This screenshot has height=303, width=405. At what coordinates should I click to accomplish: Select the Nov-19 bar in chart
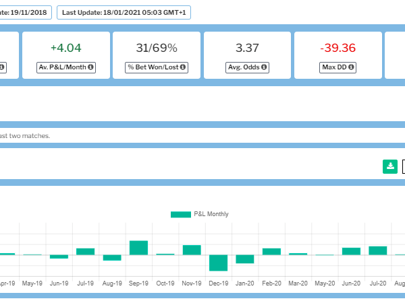(192, 250)
